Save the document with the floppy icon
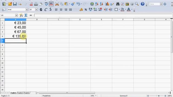The height and width of the screenshot is (97, 173). (x=15, y=4)
